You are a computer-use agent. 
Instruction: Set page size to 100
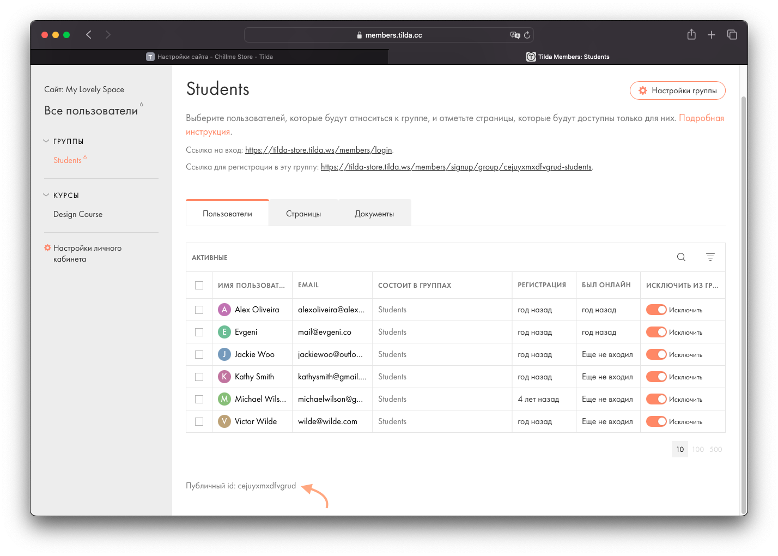point(698,449)
